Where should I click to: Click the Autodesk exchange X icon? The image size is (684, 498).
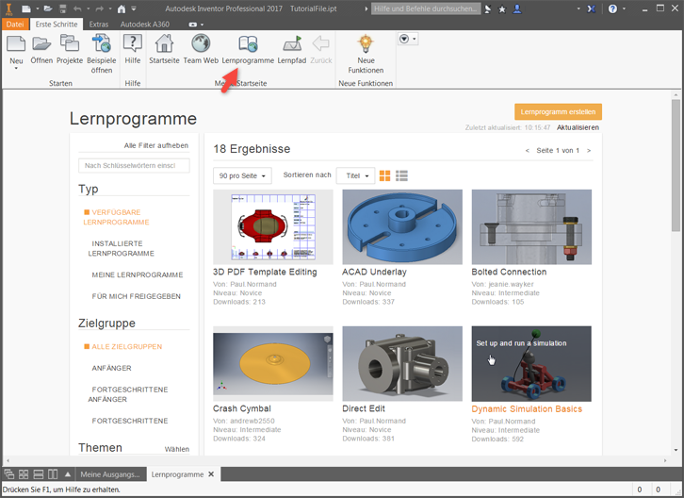pos(591,8)
